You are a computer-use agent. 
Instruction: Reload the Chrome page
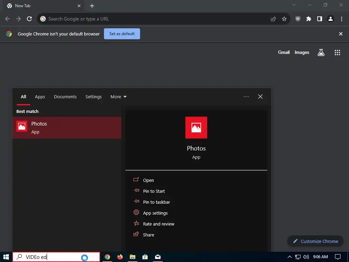point(29,19)
